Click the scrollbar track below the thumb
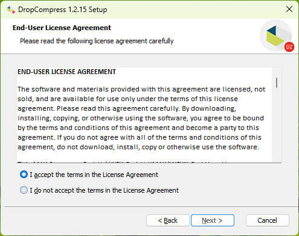This screenshot has height=236, width=299. pyautogui.click(x=277, y=125)
